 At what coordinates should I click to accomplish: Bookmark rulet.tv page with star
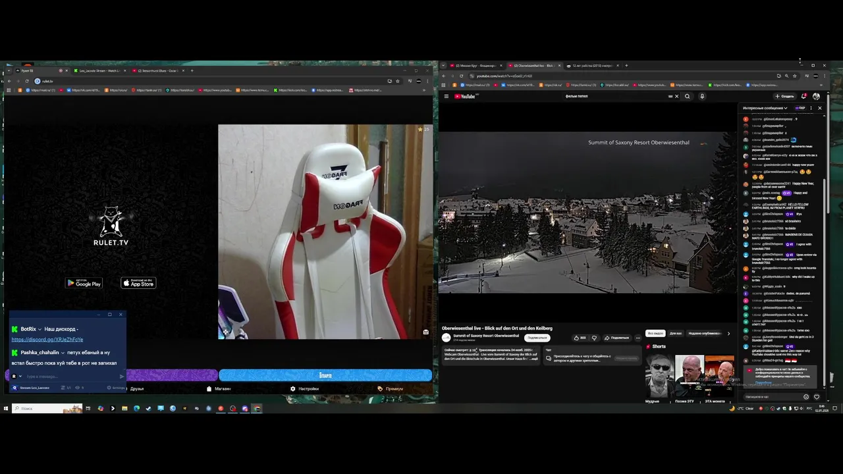[x=397, y=81]
